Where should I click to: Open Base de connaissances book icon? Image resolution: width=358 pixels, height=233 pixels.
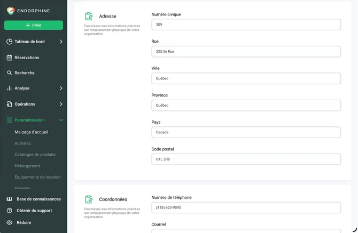coord(10,199)
